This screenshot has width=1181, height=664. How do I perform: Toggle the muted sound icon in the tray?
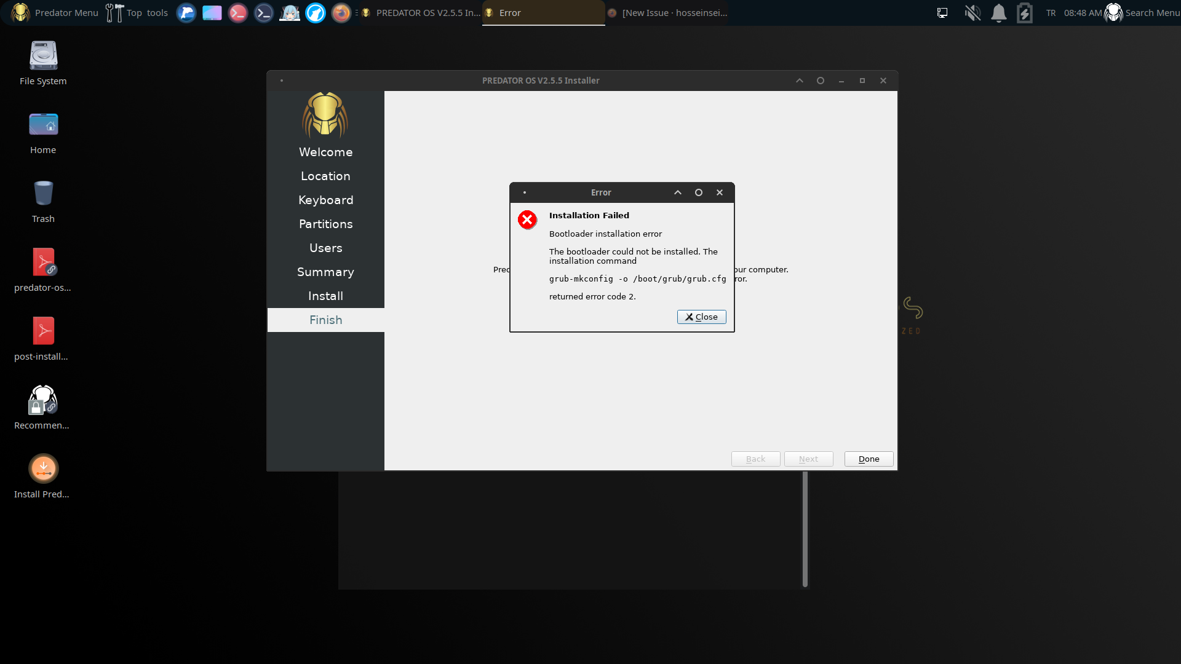point(972,12)
